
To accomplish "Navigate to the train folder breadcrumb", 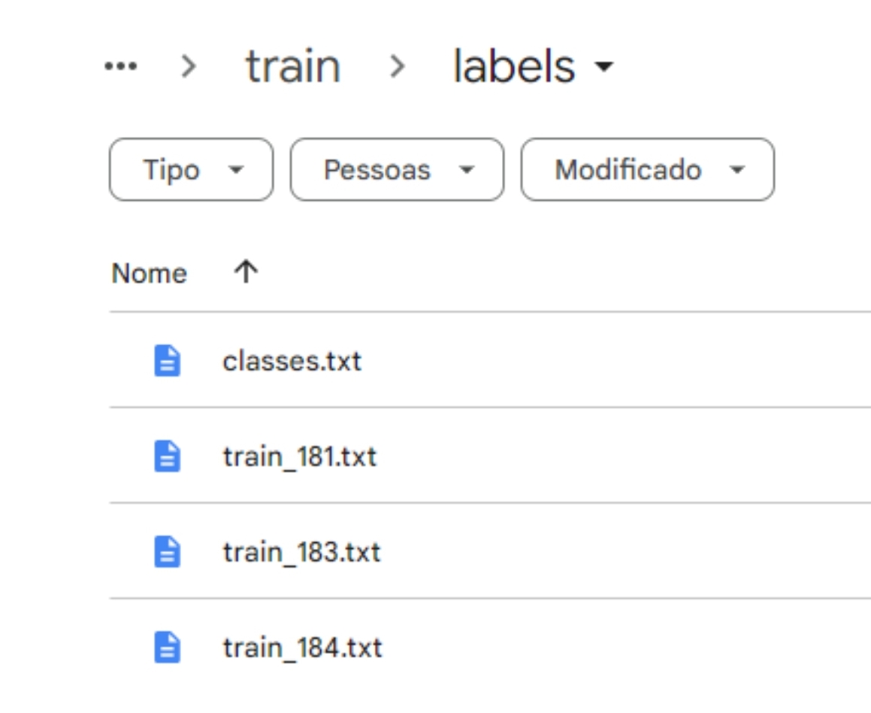I will (293, 67).
